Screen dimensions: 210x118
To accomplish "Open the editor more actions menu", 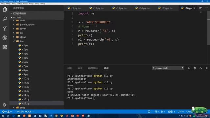I will pos(207,8).
